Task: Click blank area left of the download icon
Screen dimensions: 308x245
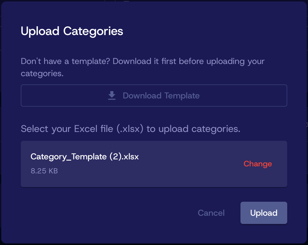Action: [x=61, y=96]
